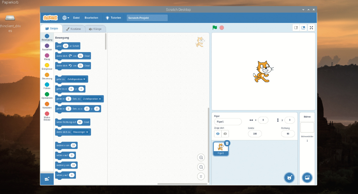358x194 pixels.
Task: Open the Datei menu
Action: click(x=76, y=18)
